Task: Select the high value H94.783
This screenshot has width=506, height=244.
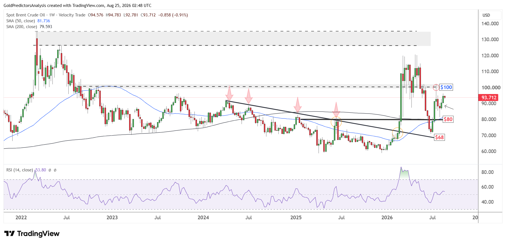Action: coord(113,15)
